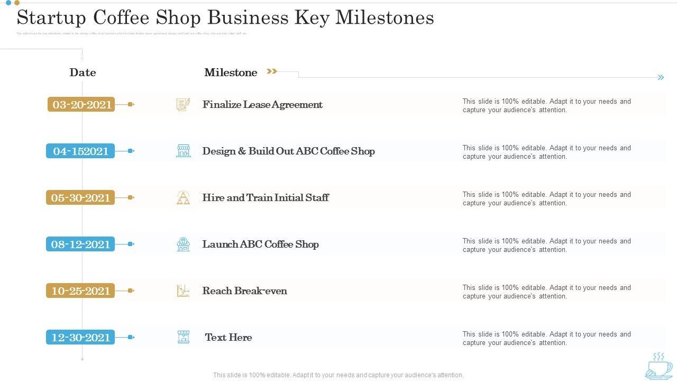Viewport: 677px width, 381px height.
Task: Click the Text Here placeholder
Action: 228,337
